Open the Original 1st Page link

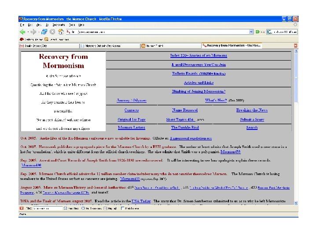coord(132,119)
